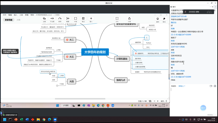
Task: Open the 查看 (View) menu
Action: pos(27,15)
